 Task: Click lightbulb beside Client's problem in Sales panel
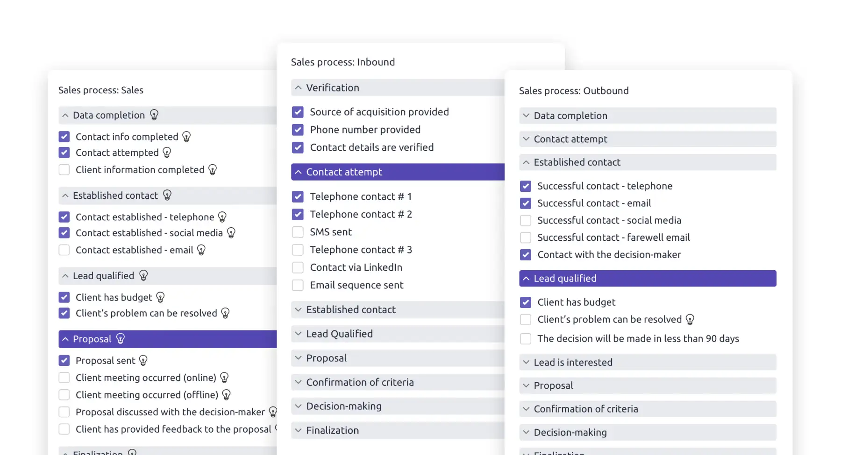point(225,313)
